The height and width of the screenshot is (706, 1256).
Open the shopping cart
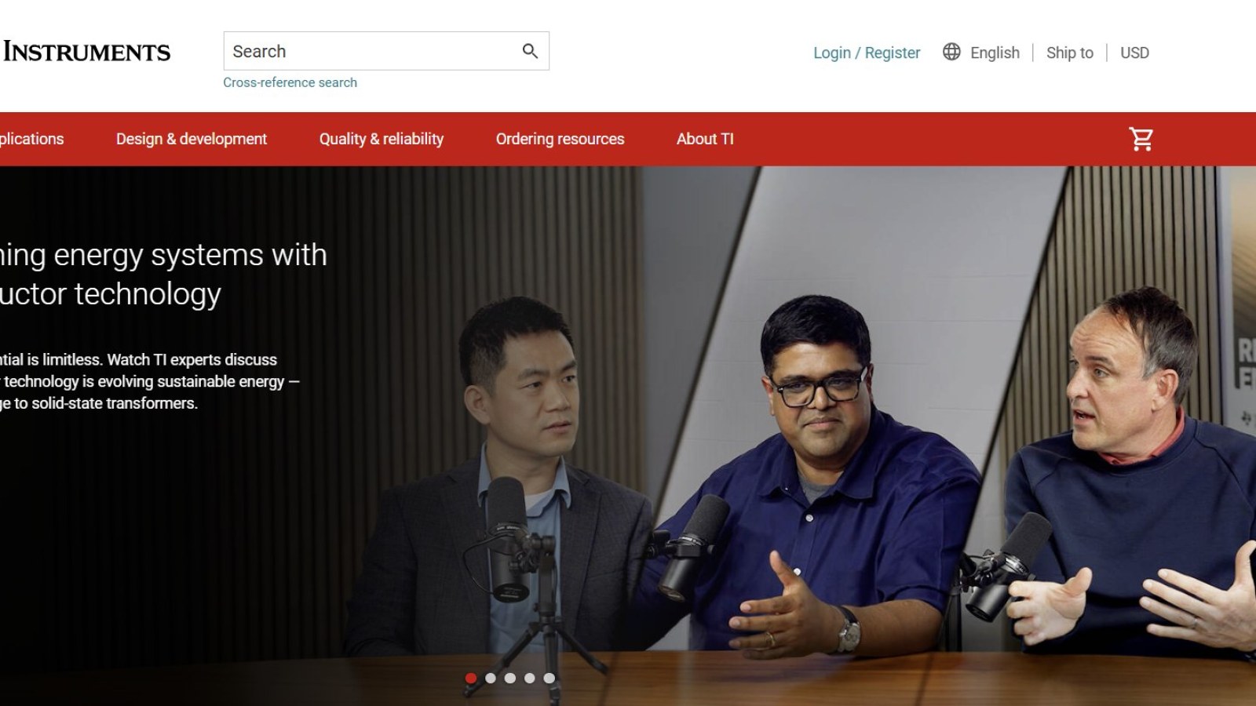1141,139
